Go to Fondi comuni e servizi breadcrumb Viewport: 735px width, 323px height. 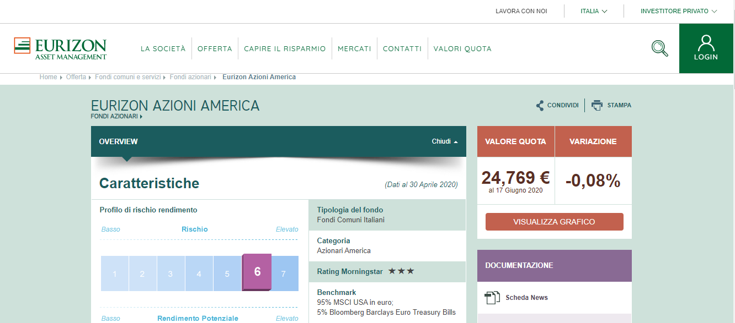127,77
